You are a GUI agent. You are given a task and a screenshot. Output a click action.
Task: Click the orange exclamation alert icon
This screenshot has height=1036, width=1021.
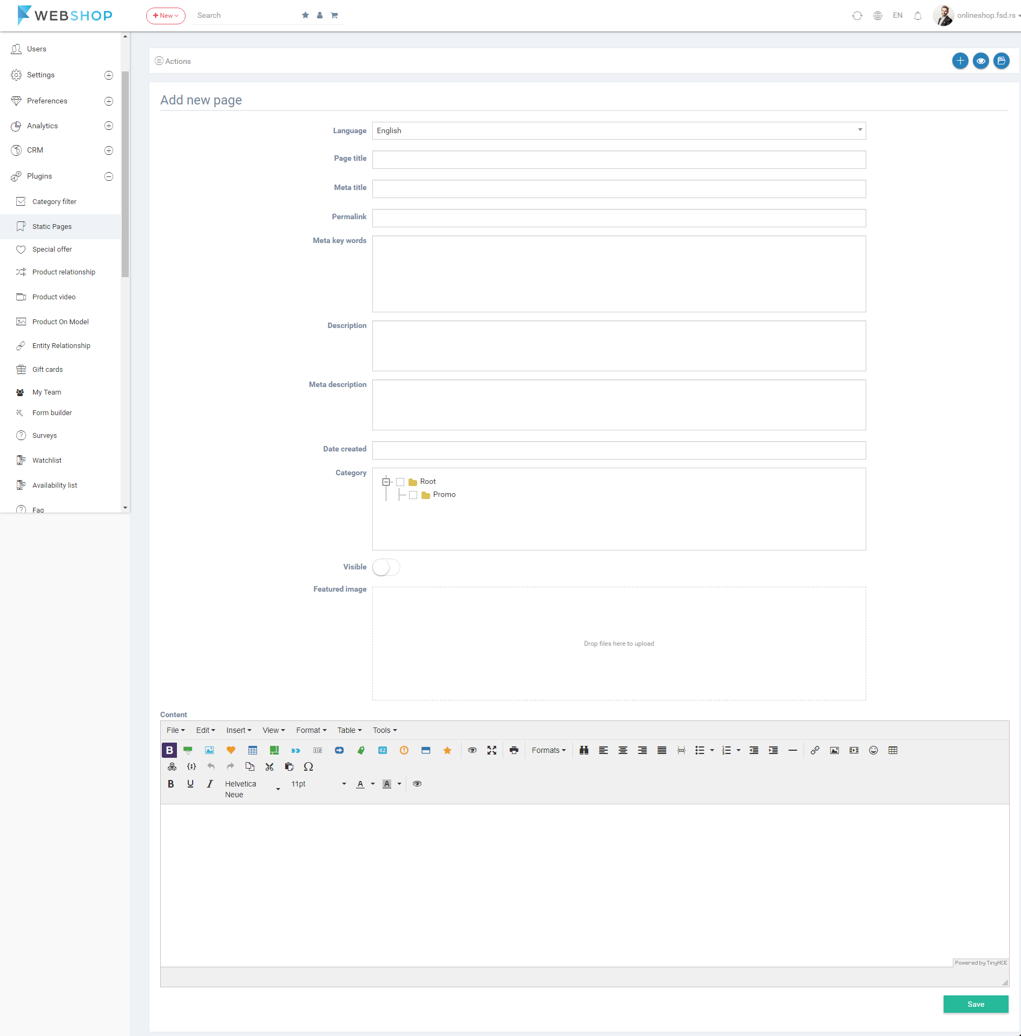(x=404, y=750)
